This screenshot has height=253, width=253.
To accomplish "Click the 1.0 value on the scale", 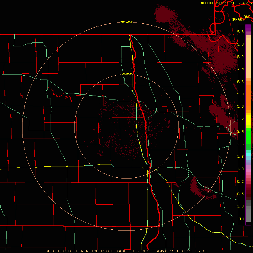I will pos(240,169).
